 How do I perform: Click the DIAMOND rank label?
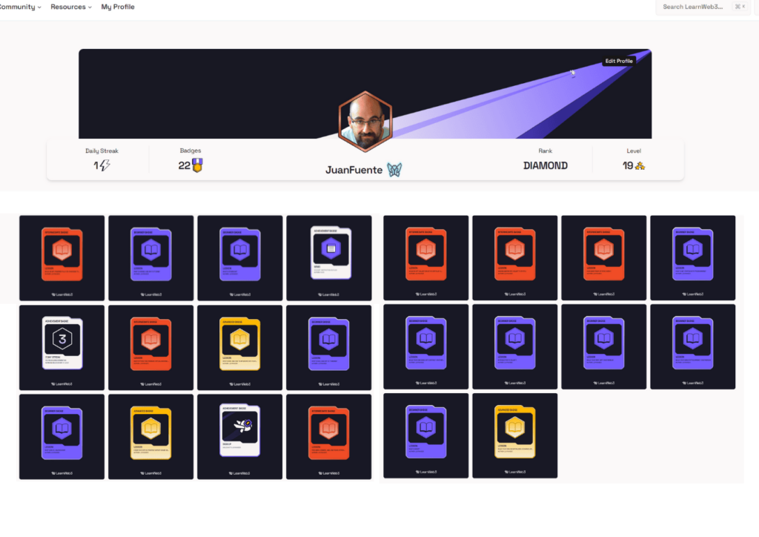546,165
